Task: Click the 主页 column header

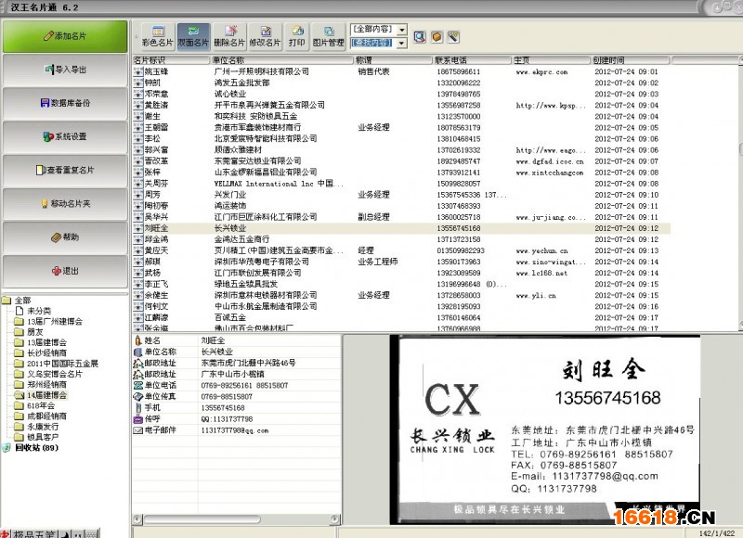Action: point(552,60)
